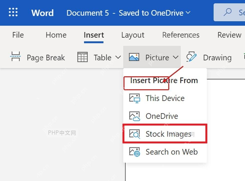
Task: Switch to the Home tab
Action: coord(56,35)
